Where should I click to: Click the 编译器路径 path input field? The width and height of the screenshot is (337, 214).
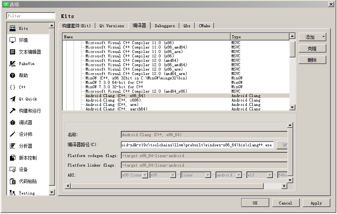[x=197, y=145]
